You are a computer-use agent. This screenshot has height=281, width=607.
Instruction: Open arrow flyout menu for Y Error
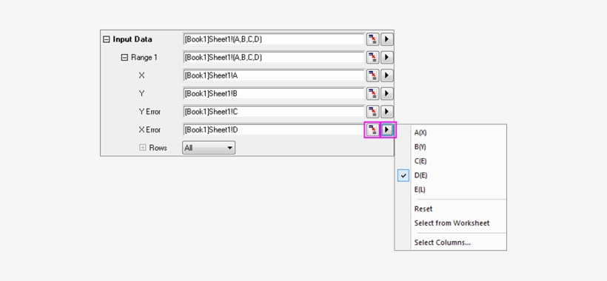(x=387, y=112)
